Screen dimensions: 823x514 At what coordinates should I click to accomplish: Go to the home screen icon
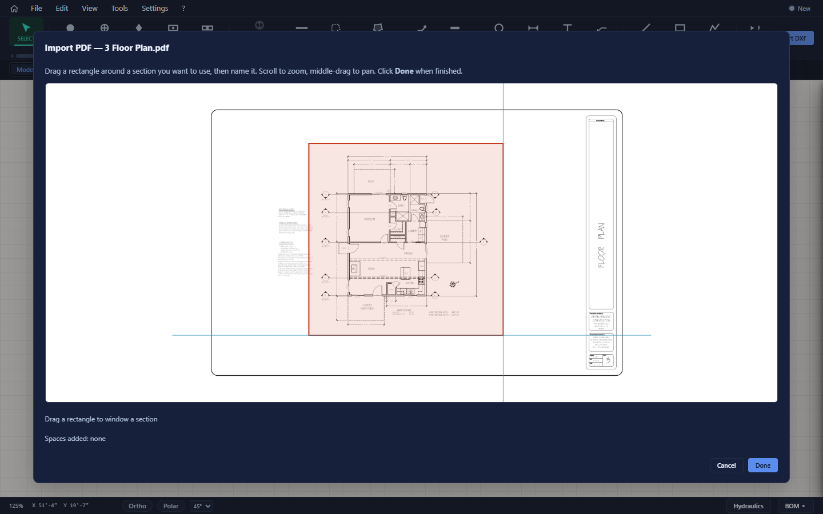tap(14, 9)
